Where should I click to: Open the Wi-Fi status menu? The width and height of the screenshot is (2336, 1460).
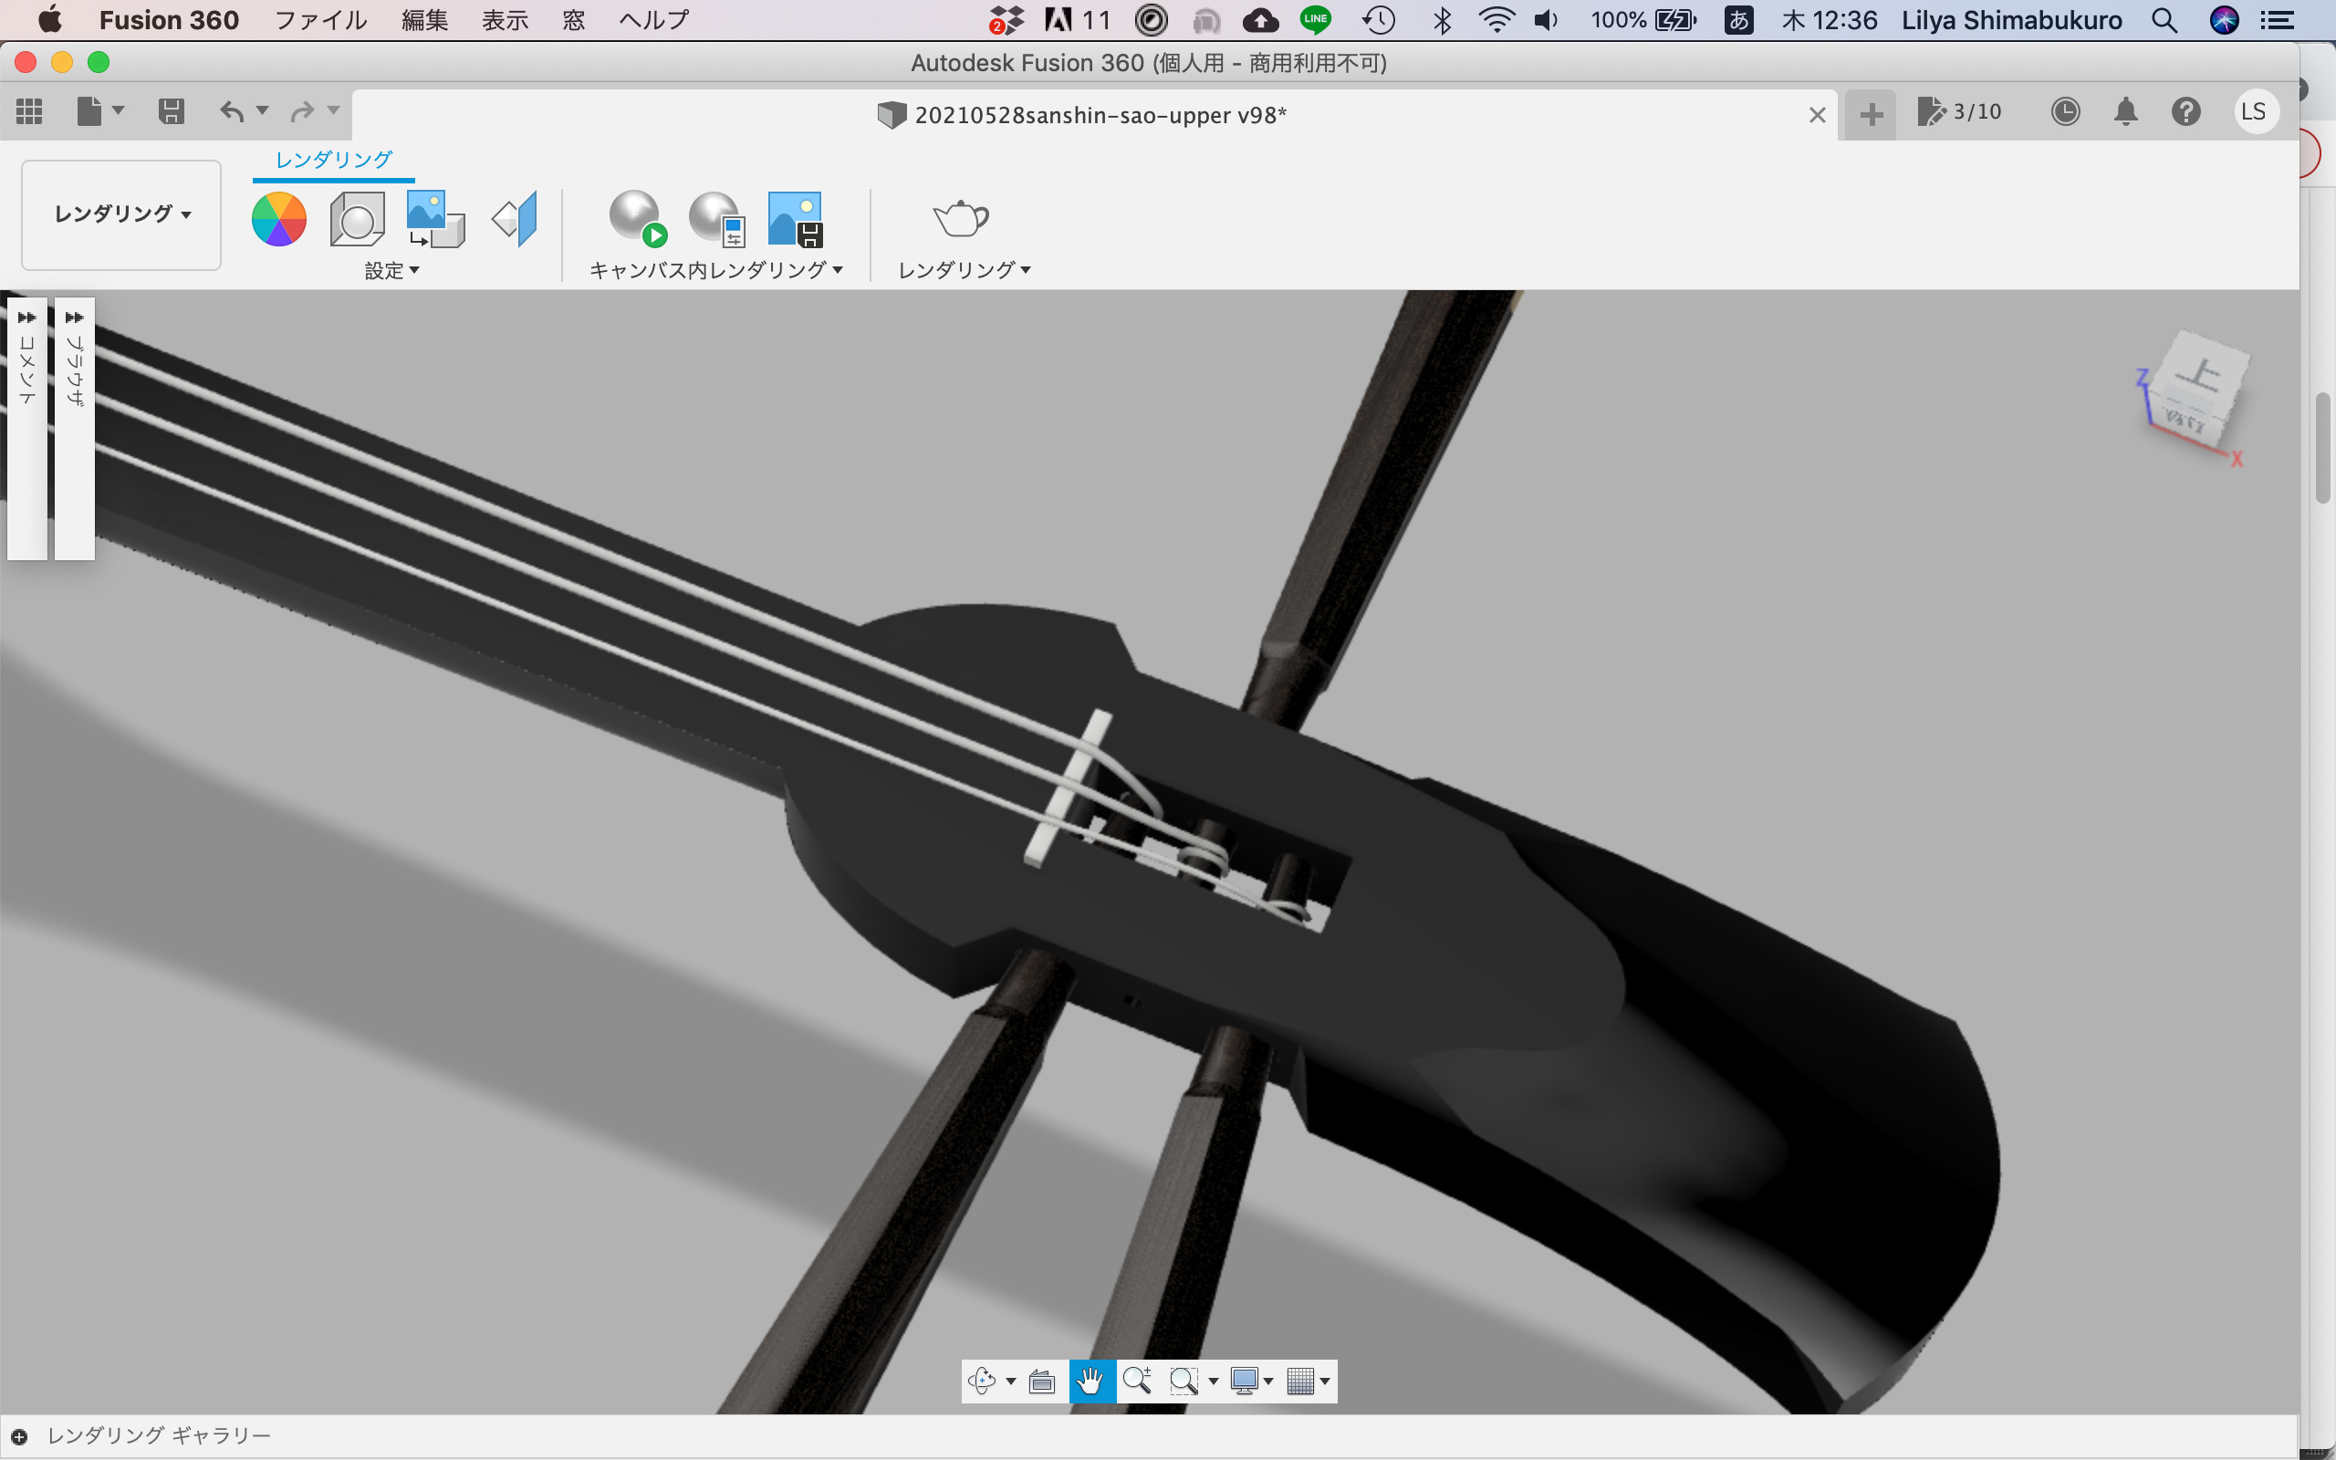1496,20
